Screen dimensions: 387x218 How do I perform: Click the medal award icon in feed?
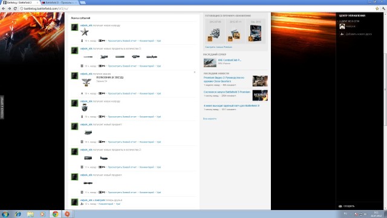coord(85,108)
